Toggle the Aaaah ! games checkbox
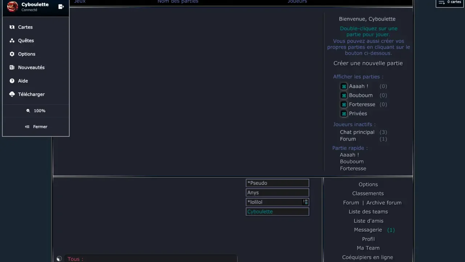The image size is (465, 262). point(344,87)
